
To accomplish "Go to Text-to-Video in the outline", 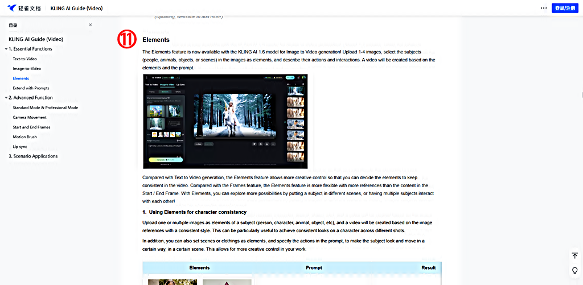I will [x=25, y=59].
